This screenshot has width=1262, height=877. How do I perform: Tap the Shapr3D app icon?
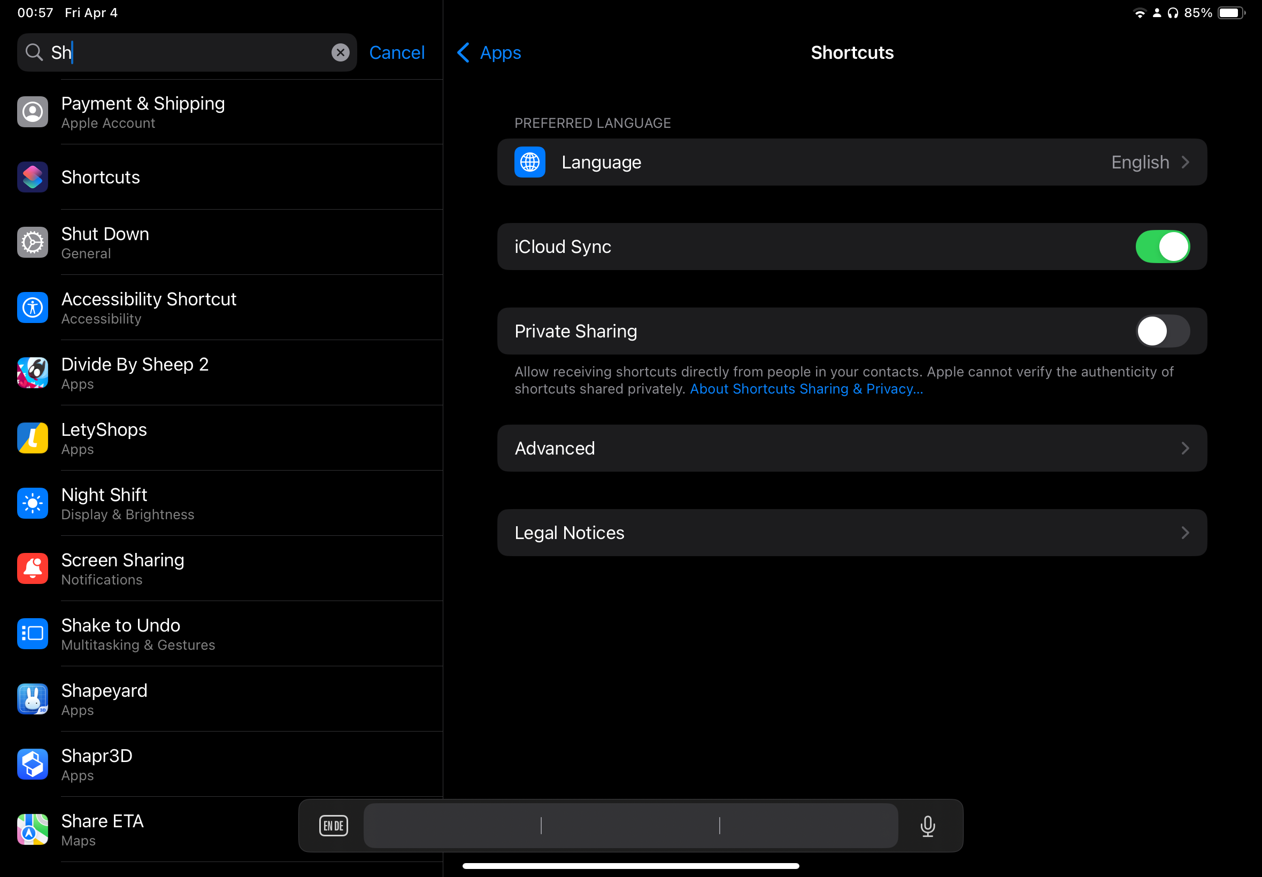pyautogui.click(x=33, y=764)
